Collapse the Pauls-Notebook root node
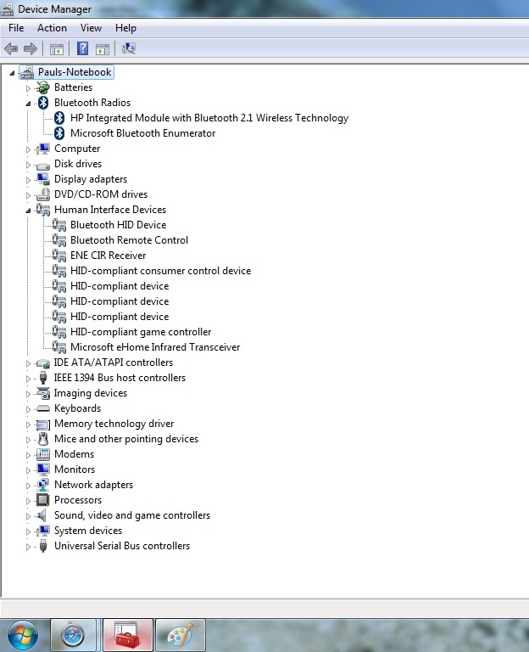529x652 pixels. (x=12, y=73)
